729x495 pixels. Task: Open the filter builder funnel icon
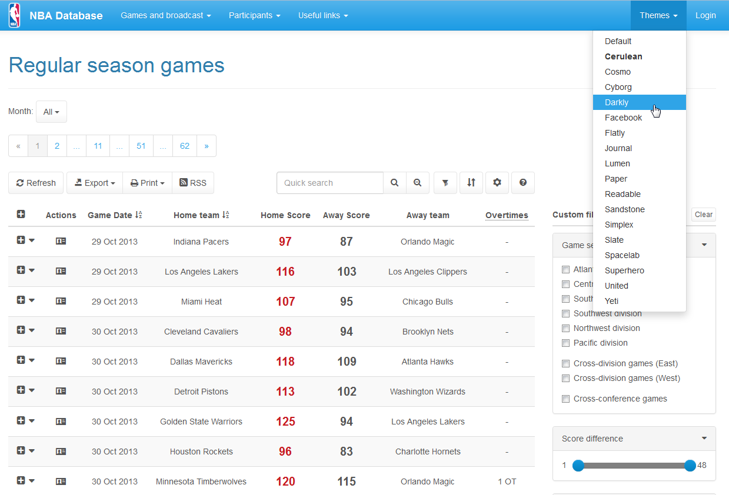point(445,183)
